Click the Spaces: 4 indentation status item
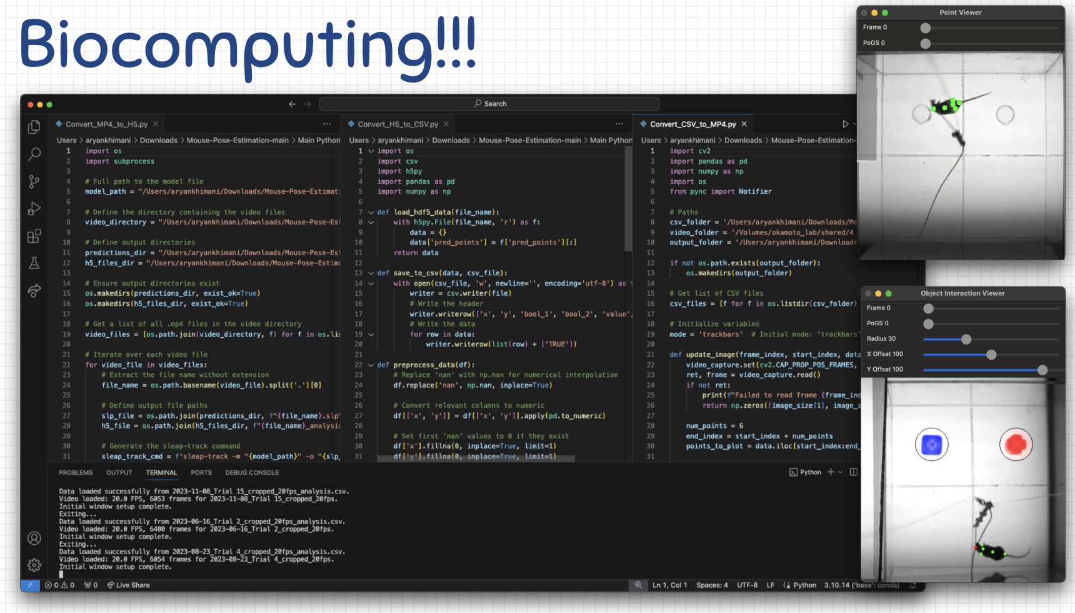Image resolution: width=1075 pixels, height=613 pixels. 712,585
